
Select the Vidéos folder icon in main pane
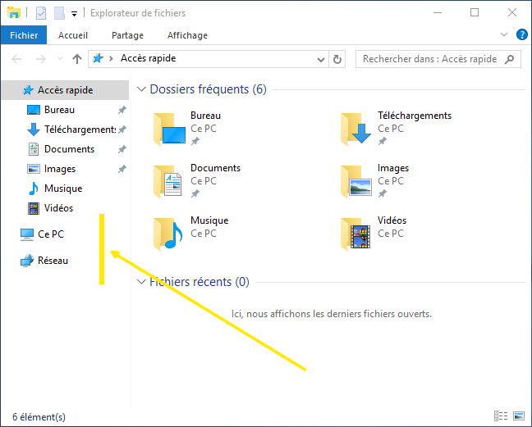click(x=356, y=234)
